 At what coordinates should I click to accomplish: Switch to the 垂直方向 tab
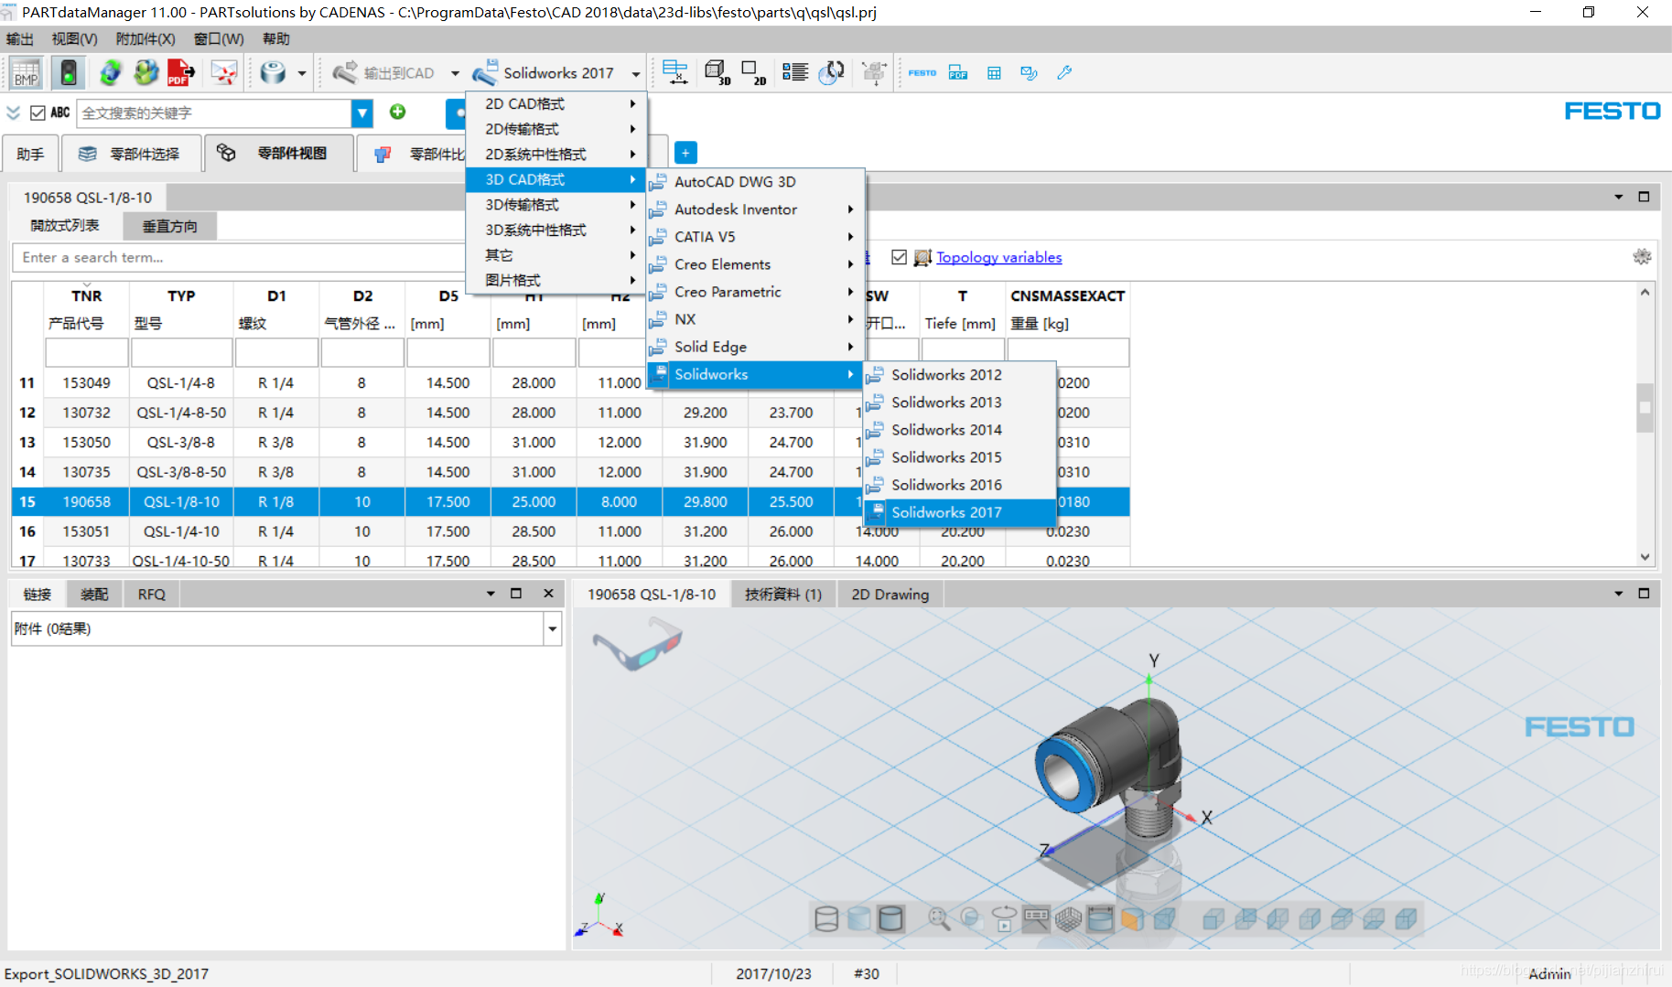169,226
